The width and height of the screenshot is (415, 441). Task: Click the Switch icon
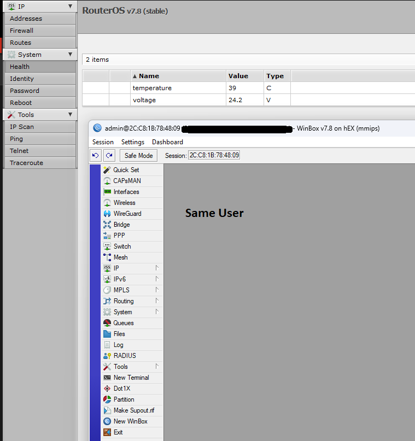107,246
